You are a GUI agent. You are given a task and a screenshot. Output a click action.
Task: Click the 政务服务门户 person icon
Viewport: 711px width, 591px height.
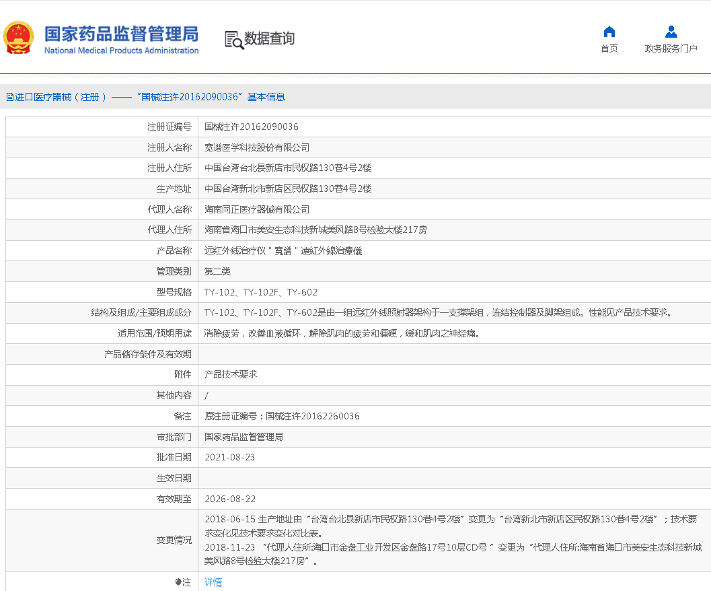tap(671, 32)
